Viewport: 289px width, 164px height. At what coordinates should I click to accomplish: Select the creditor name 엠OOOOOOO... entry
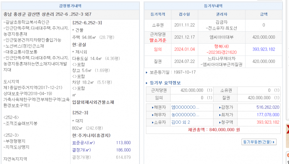[185, 107]
